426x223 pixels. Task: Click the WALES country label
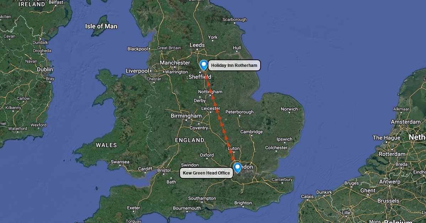[x=106, y=145]
